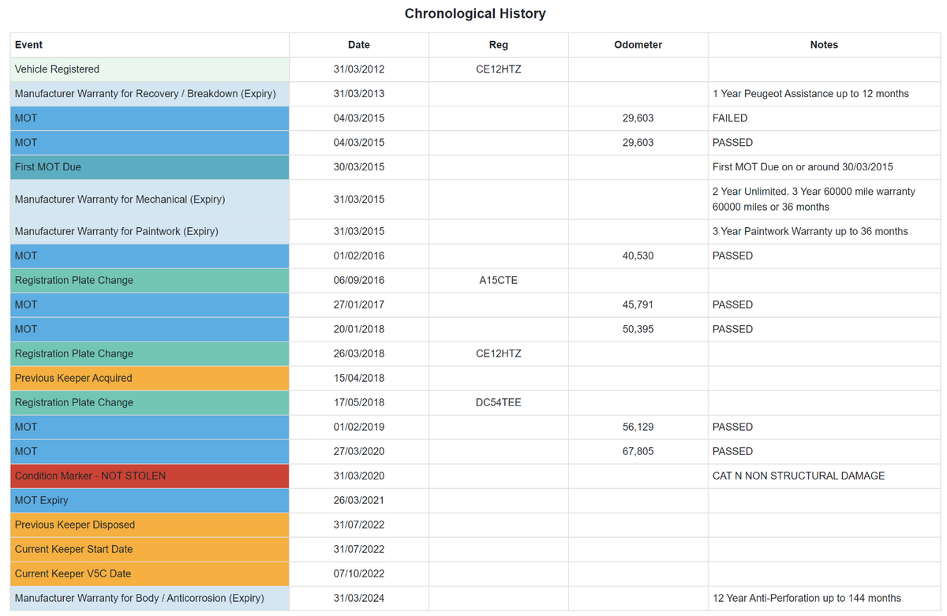
Task: Click Previous Keeper Acquired event cell
Action: pyautogui.click(x=149, y=379)
